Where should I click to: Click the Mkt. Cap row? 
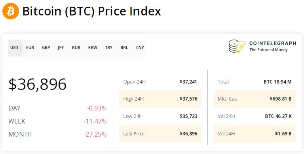[x=255, y=99]
